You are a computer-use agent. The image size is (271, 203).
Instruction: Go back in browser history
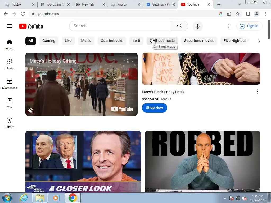6,14
